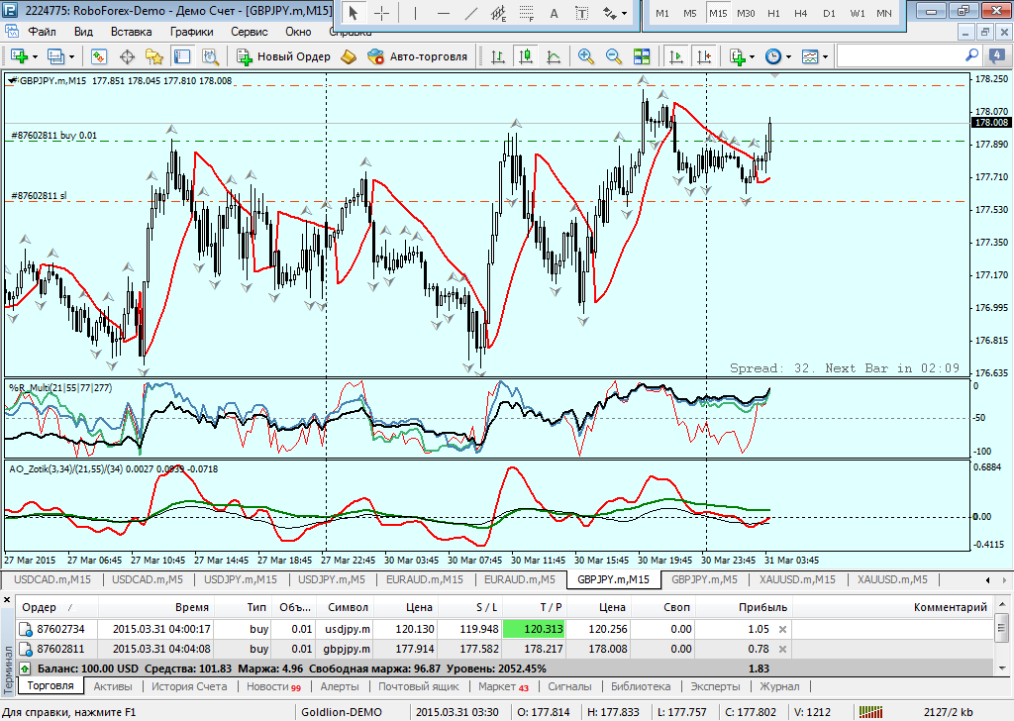The width and height of the screenshot is (1014, 721).
Task: Toggle chart auto scroll
Action: pos(676,56)
